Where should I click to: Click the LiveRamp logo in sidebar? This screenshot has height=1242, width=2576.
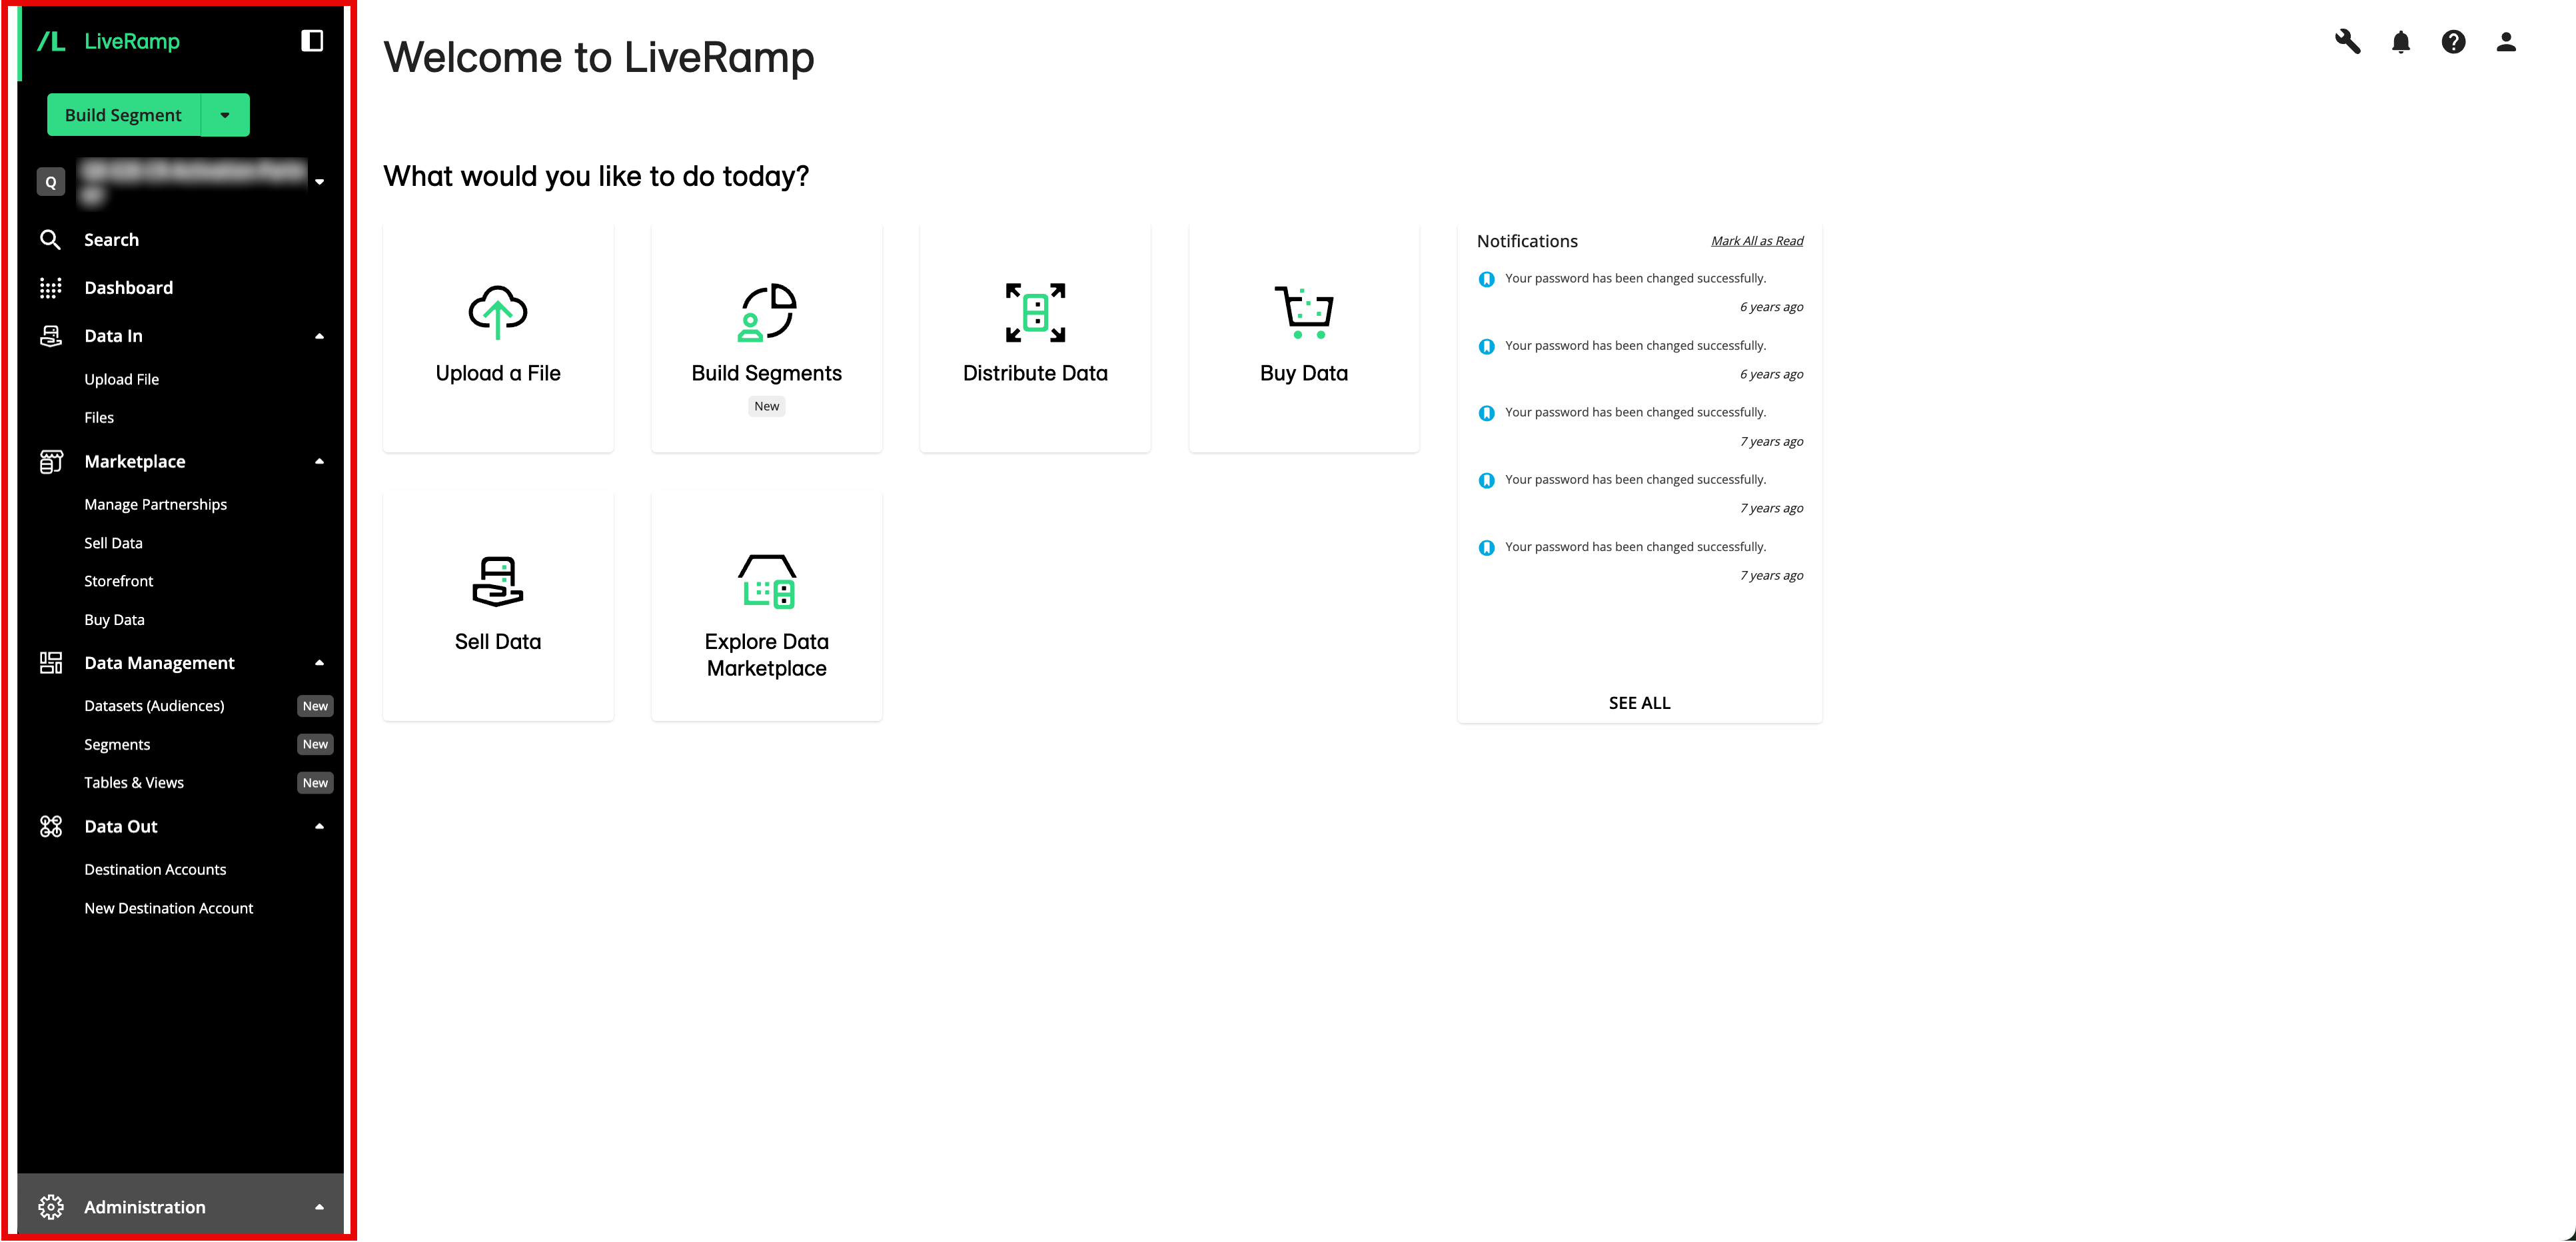click(x=108, y=41)
